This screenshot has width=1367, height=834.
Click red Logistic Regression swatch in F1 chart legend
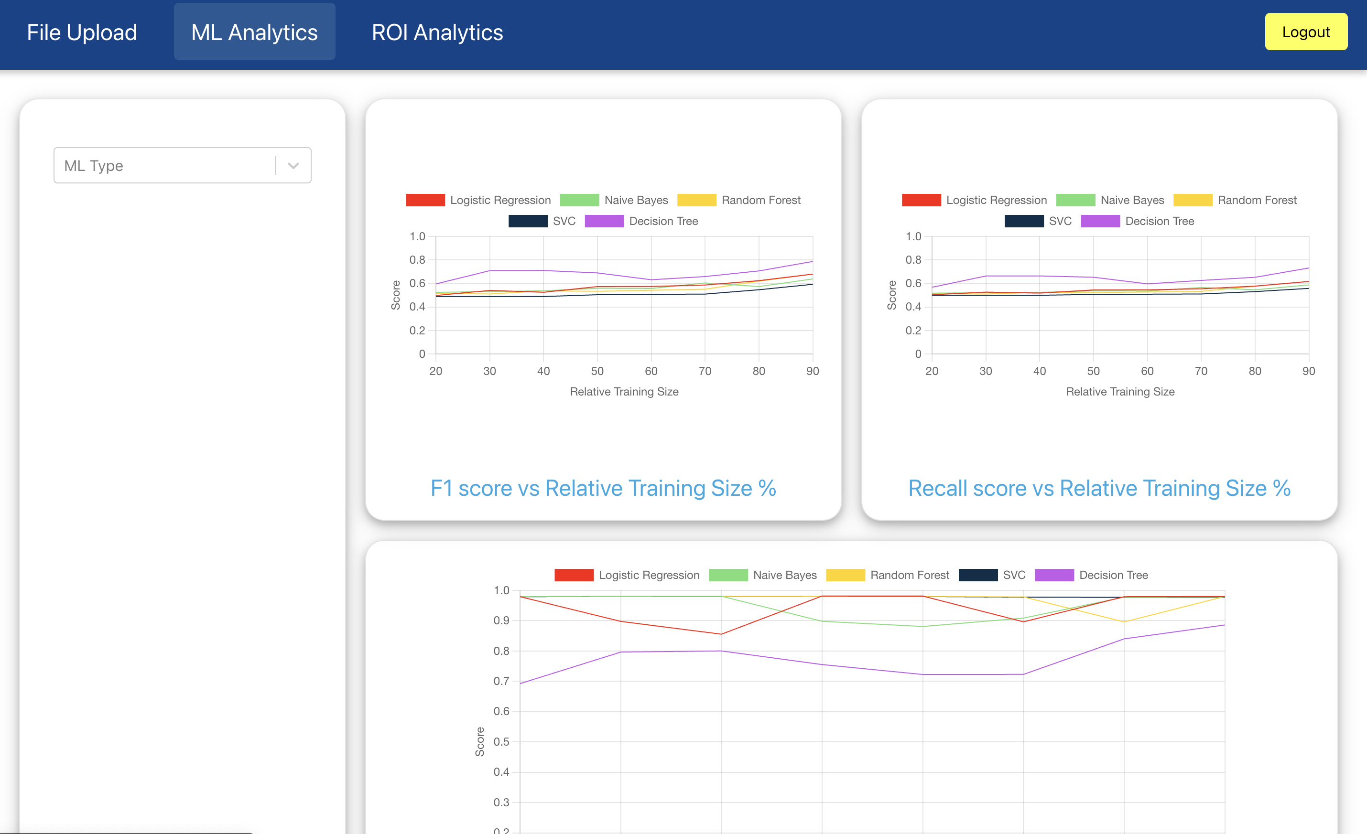[x=425, y=200]
